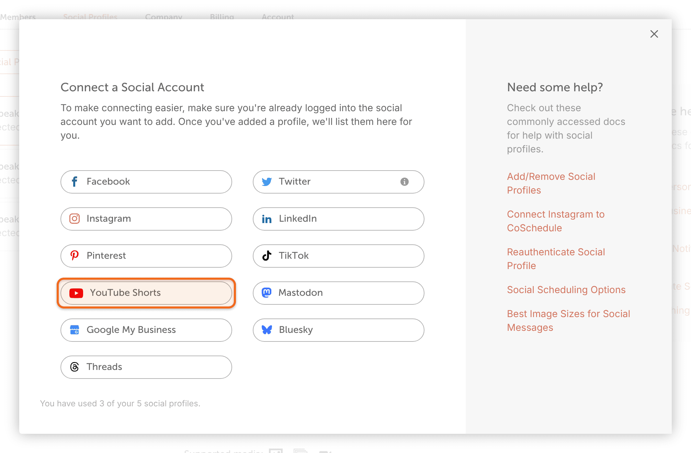Click the Bluesky butterfly icon
This screenshot has height=453, width=691.
[x=267, y=330]
